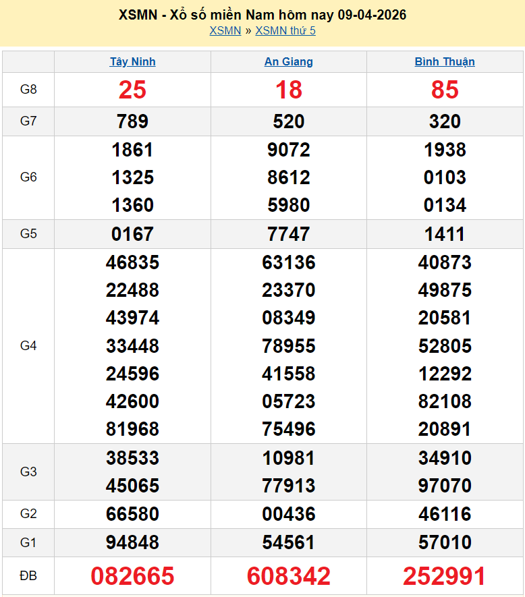The height and width of the screenshot is (597, 525).
Task: Click An Giang G8 number 18
Action: click(288, 90)
